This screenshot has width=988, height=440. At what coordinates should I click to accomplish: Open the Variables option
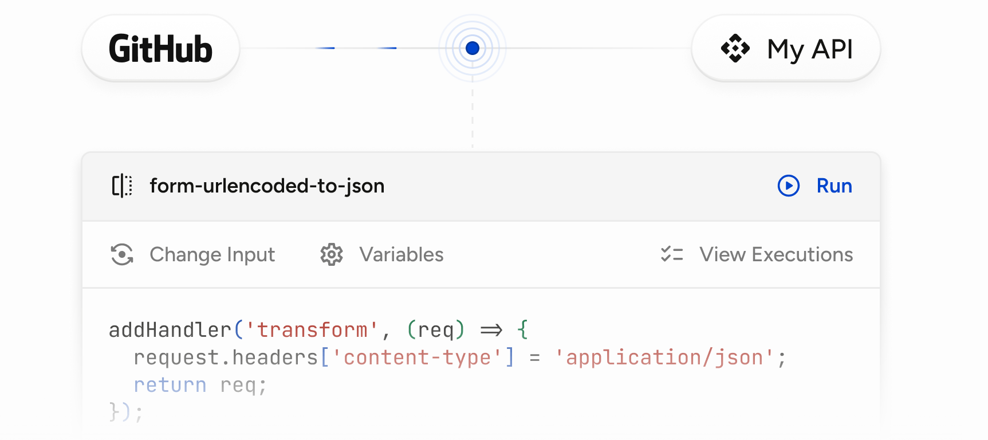[401, 255]
